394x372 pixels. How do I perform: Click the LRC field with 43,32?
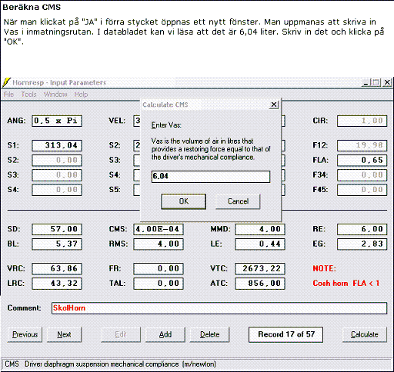[57, 284]
